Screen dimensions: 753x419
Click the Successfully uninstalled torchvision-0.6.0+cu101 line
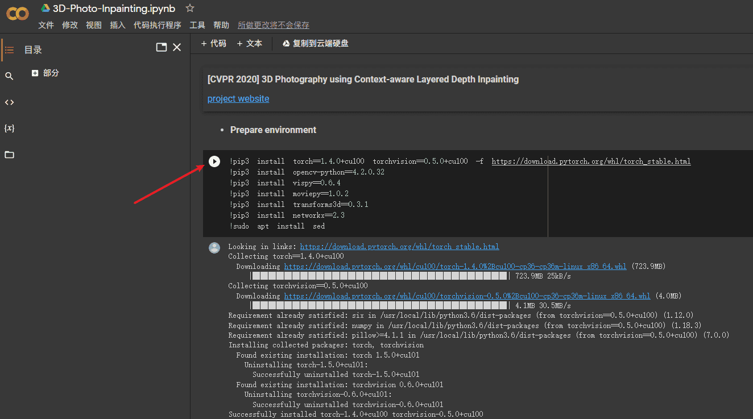tap(348, 404)
